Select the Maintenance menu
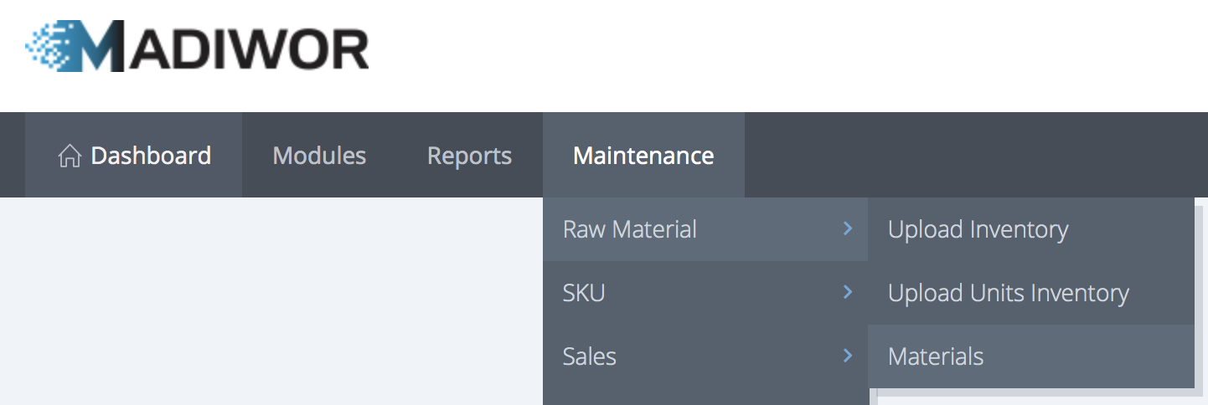The height and width of the screenshot is (405, 1208). click(x=643, y=156)
